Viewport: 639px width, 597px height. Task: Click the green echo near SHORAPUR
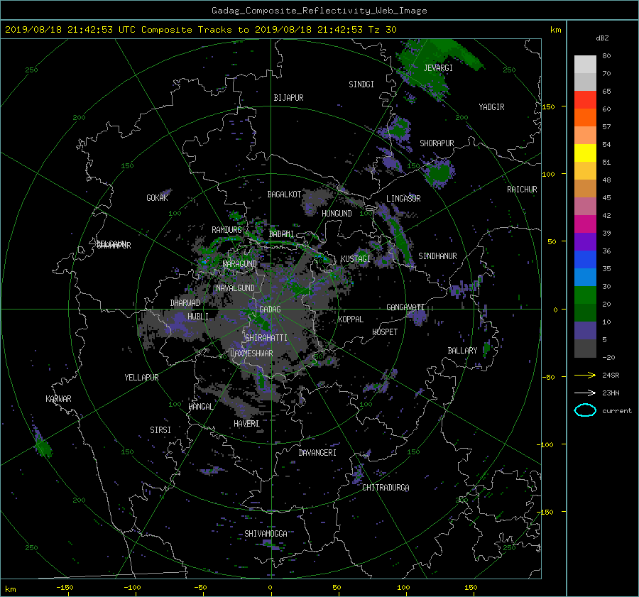pos(439,171)
